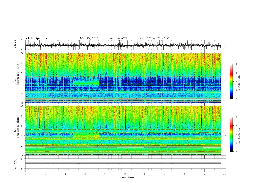Click the time axis tick label '0'

(25, 174)
